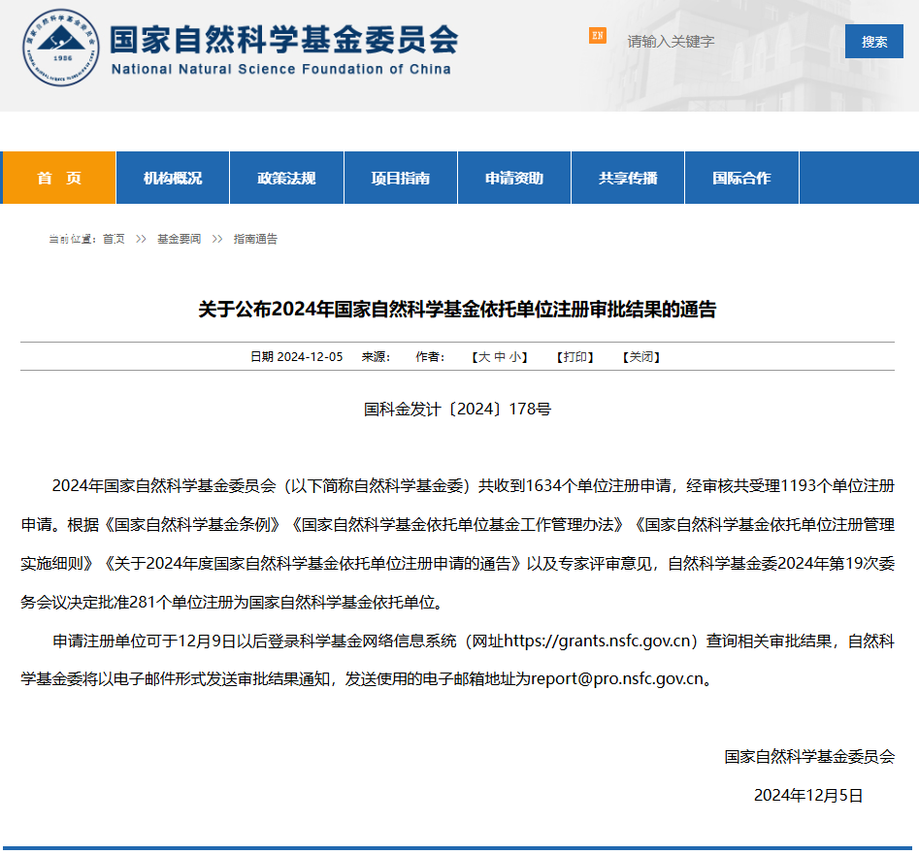Open the 国际合作 menu item
Image resolution: width=919 pixels, height=855 pixels.
(741, 178)
